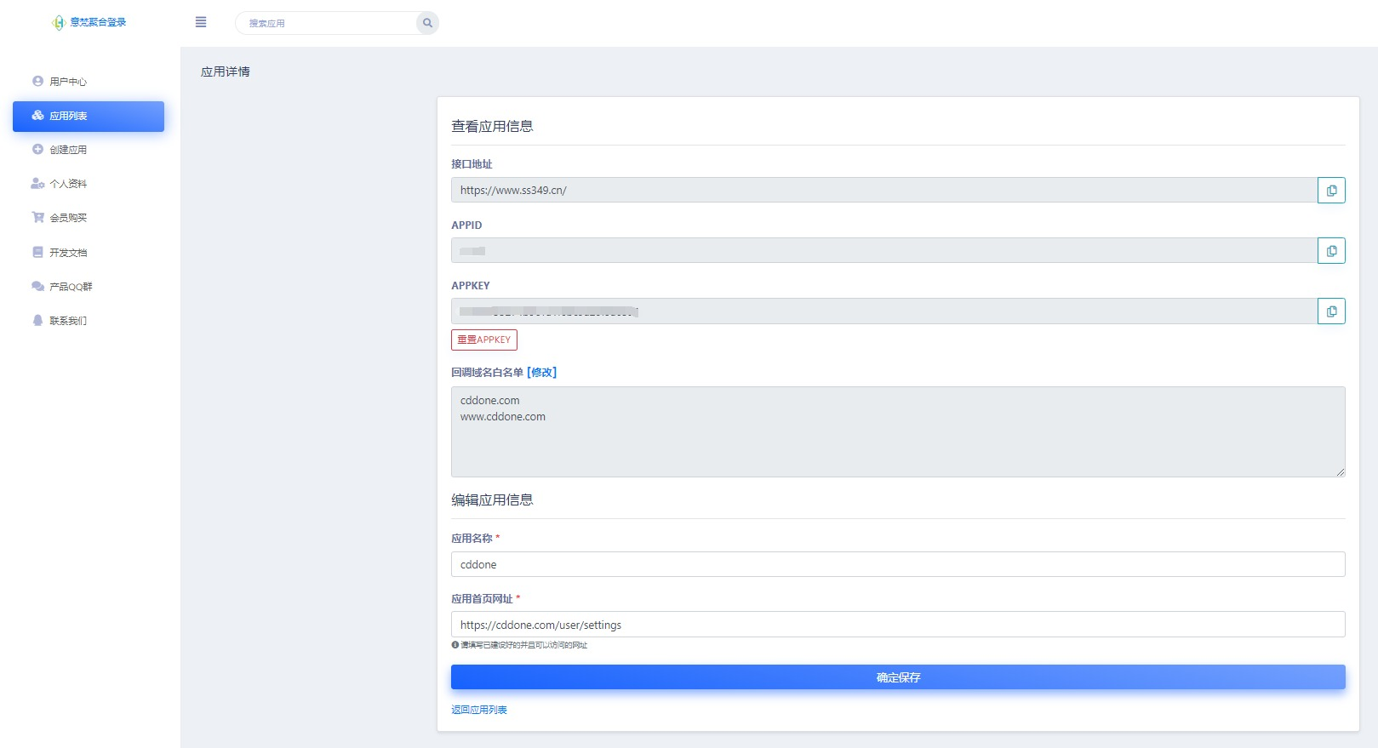This screenshot has width=1378, height=748.
Task: Click the 编辑应用信息 section title
Action: pyautogui.click(x=492, y=500)
